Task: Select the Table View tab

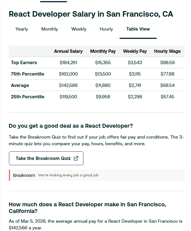Action: 138,29
